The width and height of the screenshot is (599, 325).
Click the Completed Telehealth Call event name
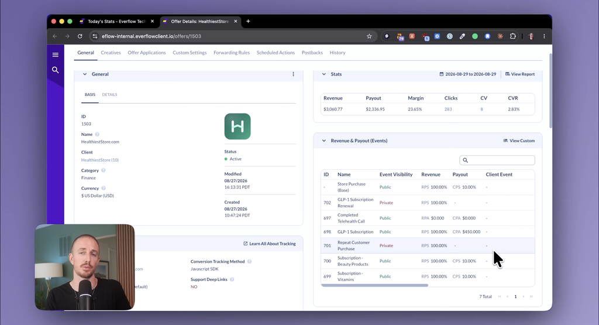click(351, 218)
